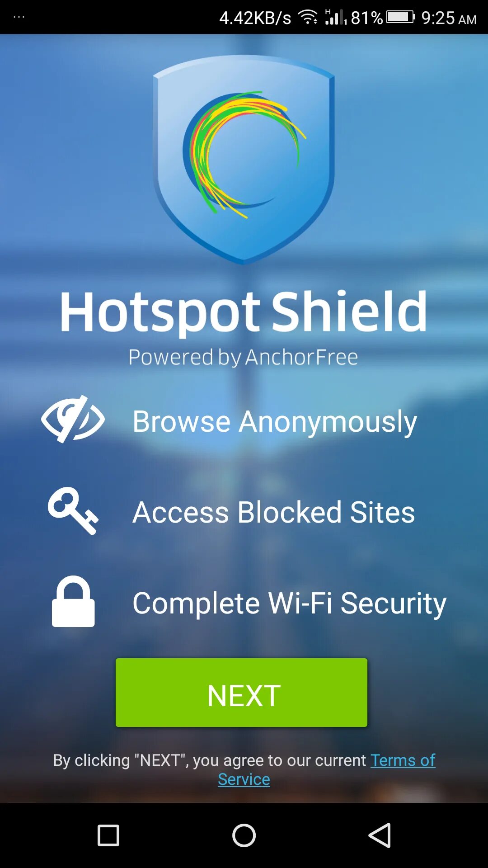Tap the Access Blocked Sites text

(274, 512)
